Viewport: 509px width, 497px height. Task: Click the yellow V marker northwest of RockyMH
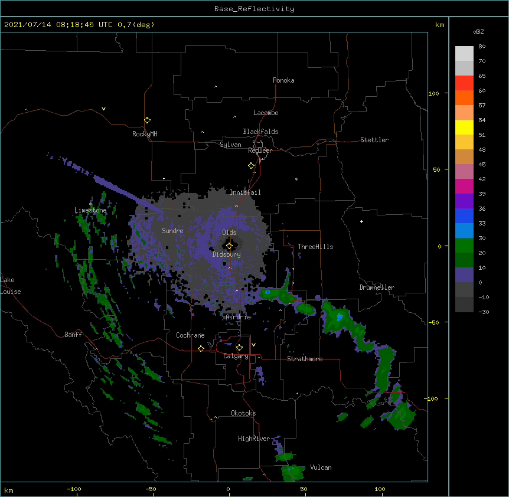(x=103, y=109)
